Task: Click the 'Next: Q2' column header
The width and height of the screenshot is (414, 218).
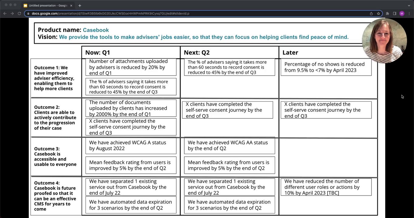Action: [197, 52]
